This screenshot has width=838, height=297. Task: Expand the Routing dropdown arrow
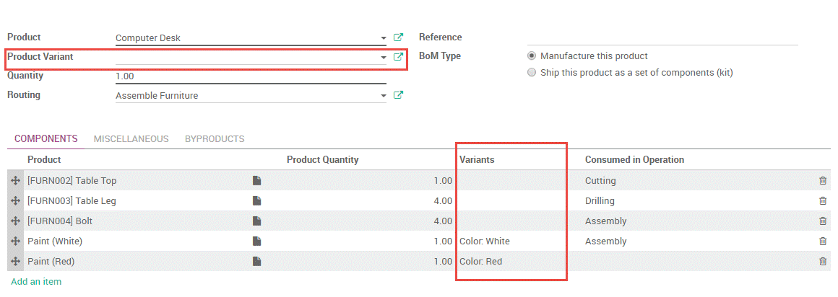[383, 96]
